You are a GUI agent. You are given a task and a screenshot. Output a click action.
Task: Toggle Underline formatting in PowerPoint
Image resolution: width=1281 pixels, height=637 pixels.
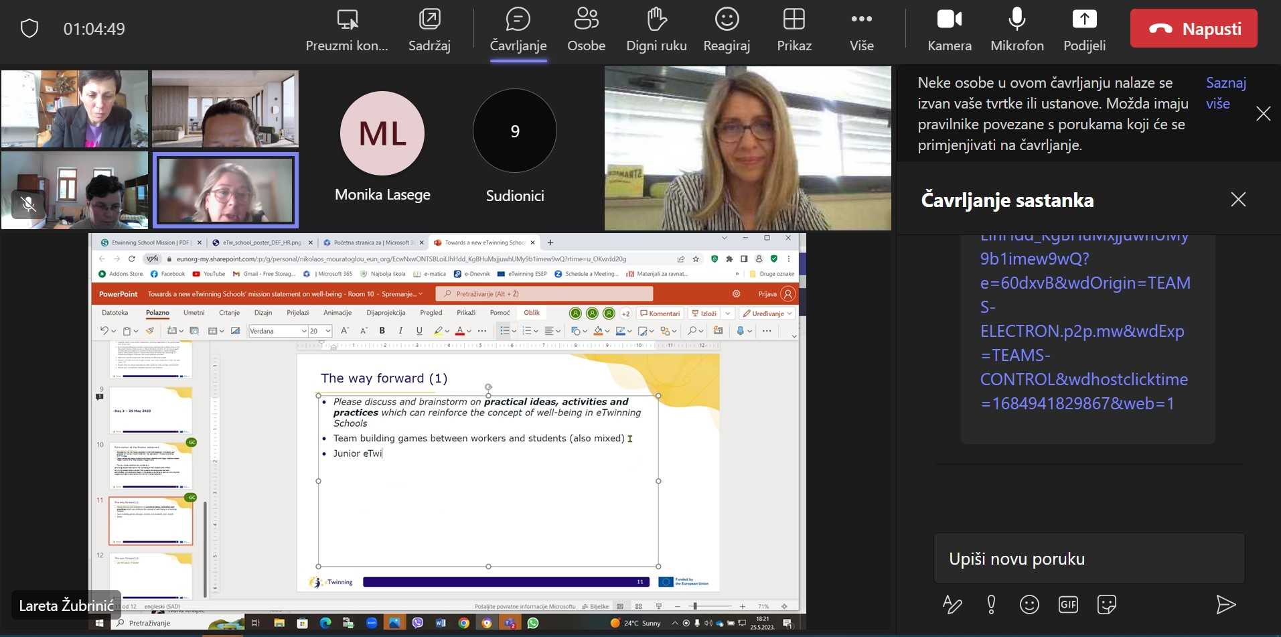coord(419,331)
